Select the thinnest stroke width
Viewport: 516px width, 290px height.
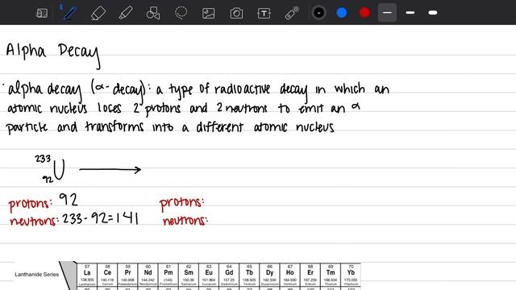click(387, 13)
